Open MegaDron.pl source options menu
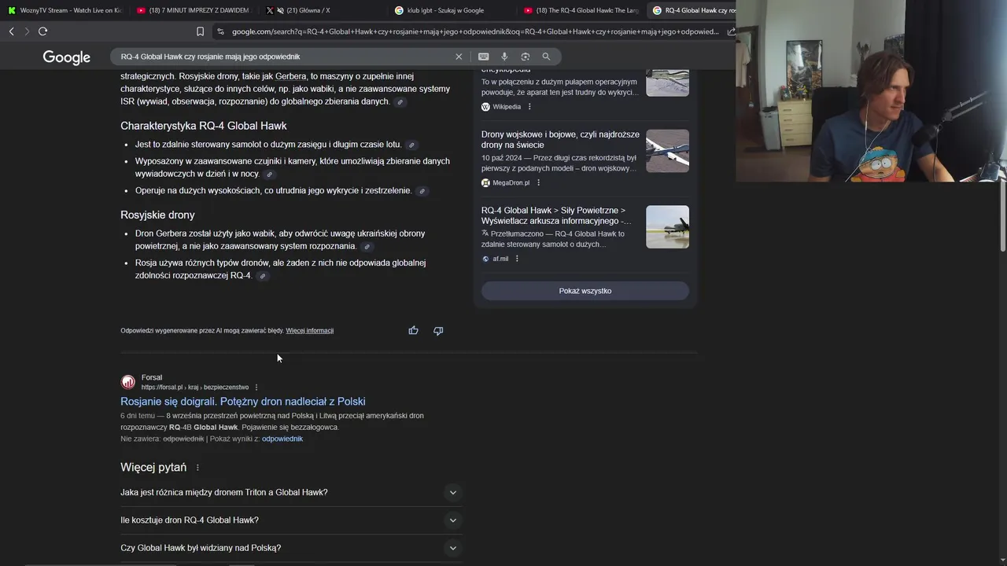1007x566 pixels. tap(539, 182)
